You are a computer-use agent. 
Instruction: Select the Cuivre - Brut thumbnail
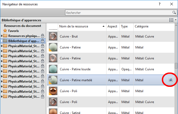(x=53, y=36)
